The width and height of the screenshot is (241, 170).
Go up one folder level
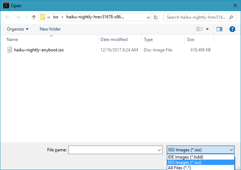[34, 17]
